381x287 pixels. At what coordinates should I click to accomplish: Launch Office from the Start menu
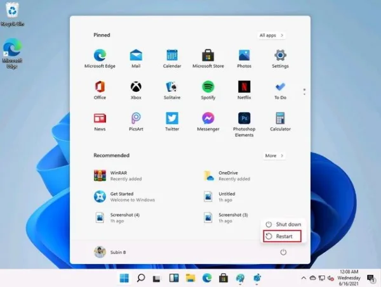[x=100, y=90]
